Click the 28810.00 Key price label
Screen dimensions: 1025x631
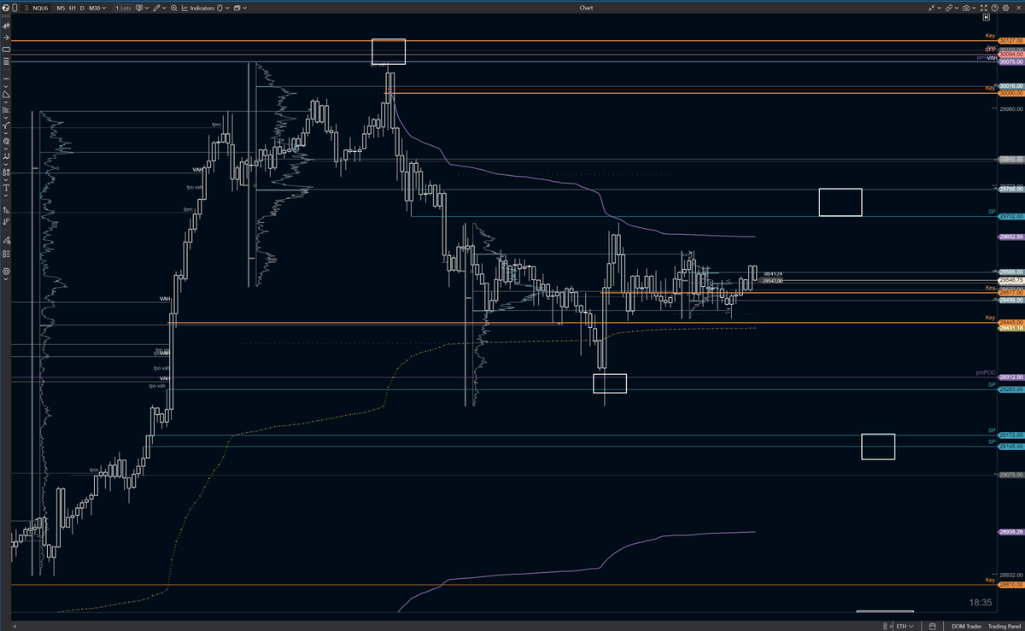click(1011, 585)
